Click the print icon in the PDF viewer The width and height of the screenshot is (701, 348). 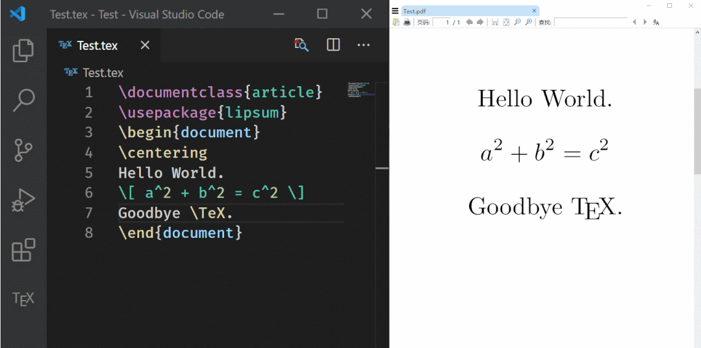pyautogui.click(x=407, y=22)
